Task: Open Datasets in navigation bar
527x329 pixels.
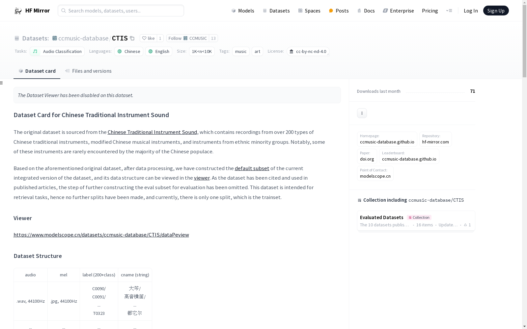Action: [x=276, y=11]
